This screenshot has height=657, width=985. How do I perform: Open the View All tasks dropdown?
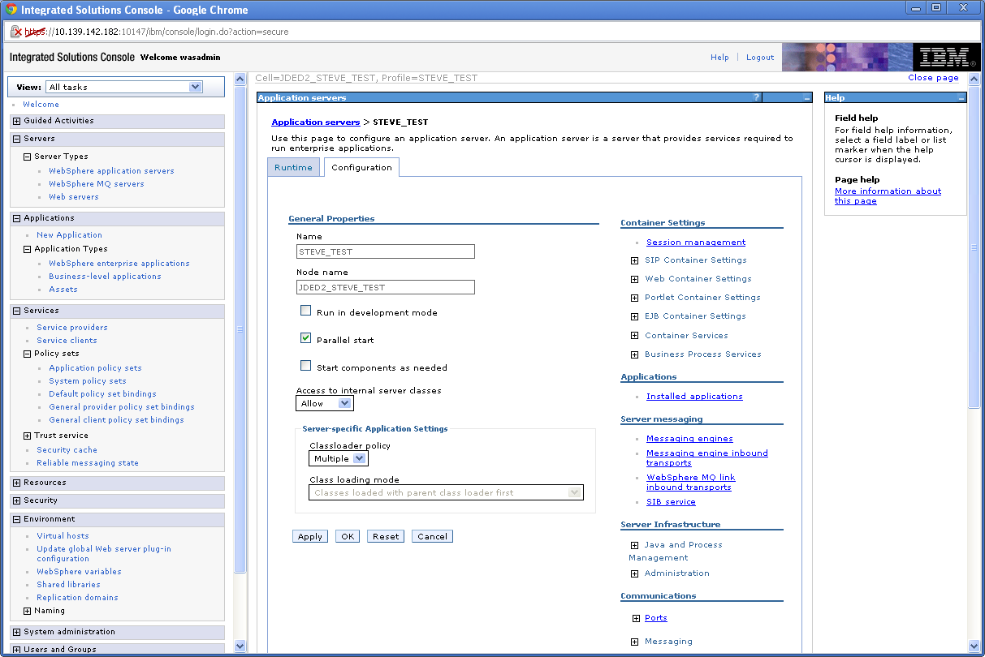click(x=124, y=87)
